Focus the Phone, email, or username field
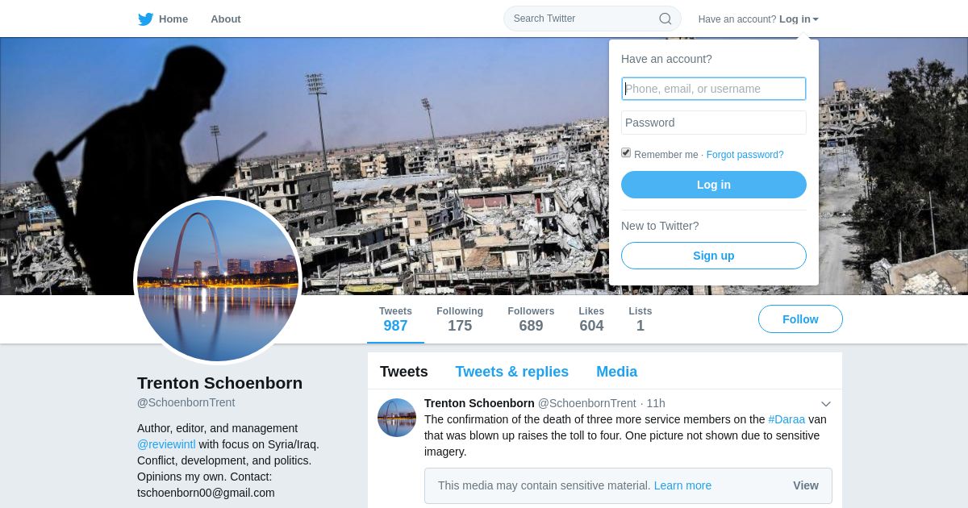Screen dimensions: 968x508 tap(714, 89)
